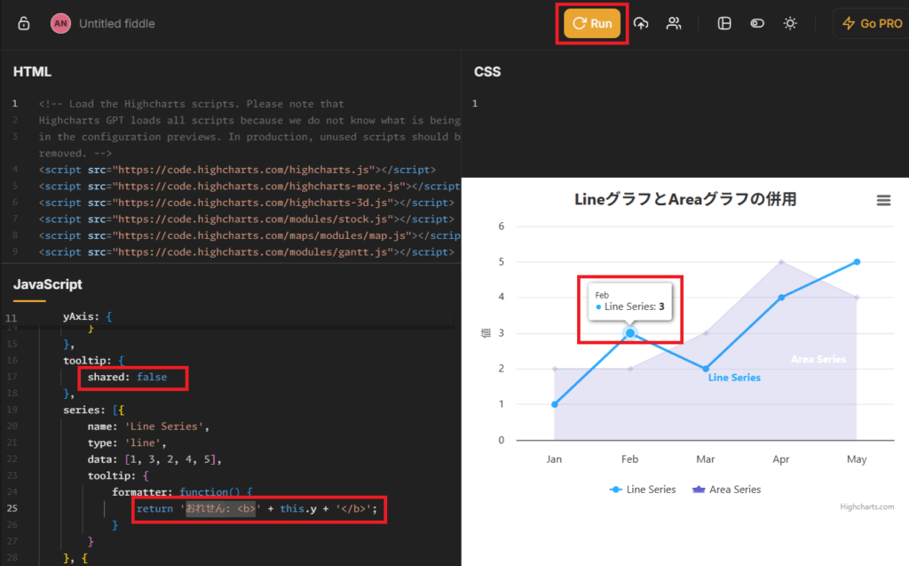Click the lock icon beside the avatar
This screenshot has width=909, height=566.
click(24, 24)
